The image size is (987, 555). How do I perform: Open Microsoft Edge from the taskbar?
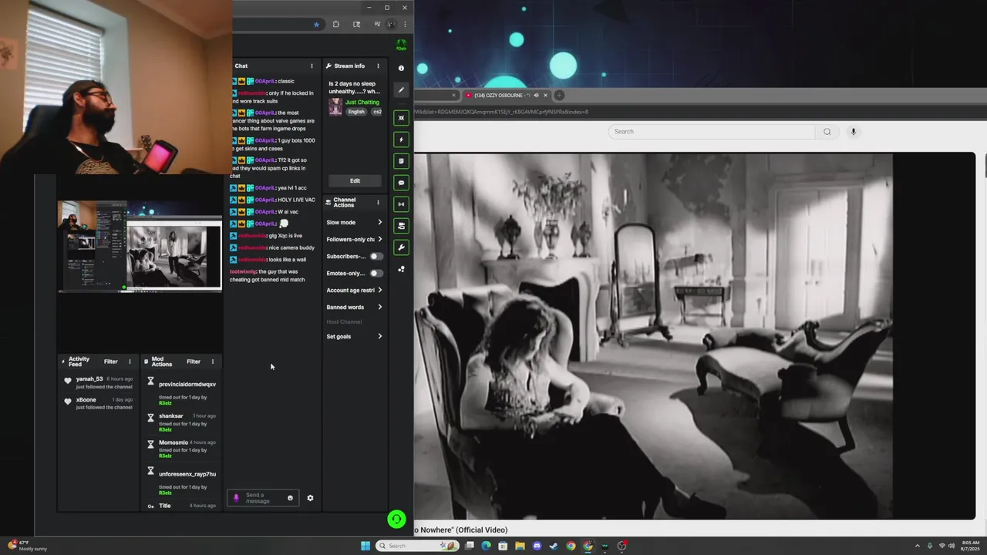486,546
